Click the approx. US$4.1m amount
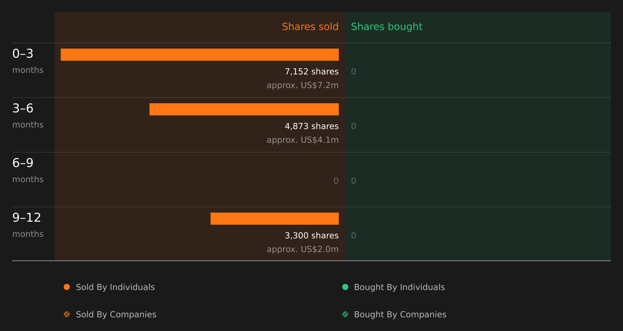 coord(303,140)
